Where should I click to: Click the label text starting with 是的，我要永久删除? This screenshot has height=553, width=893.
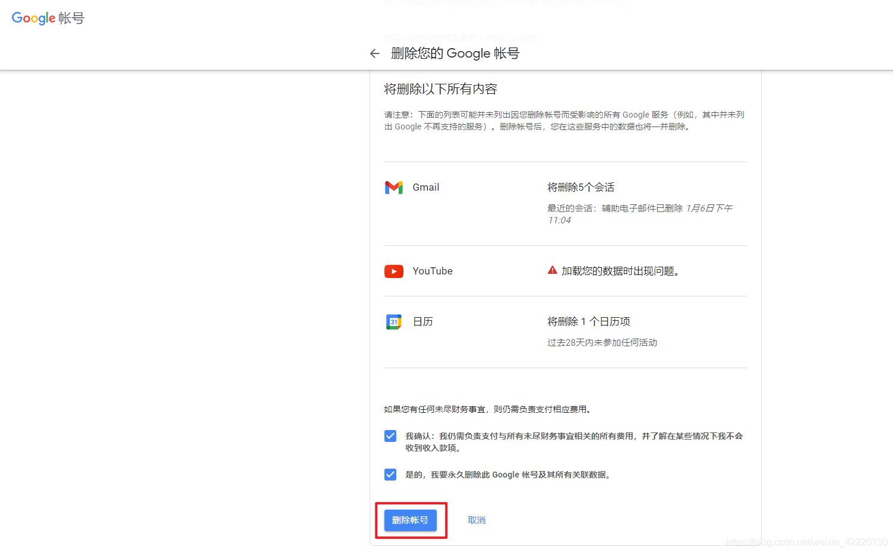[x=509, y=475]
